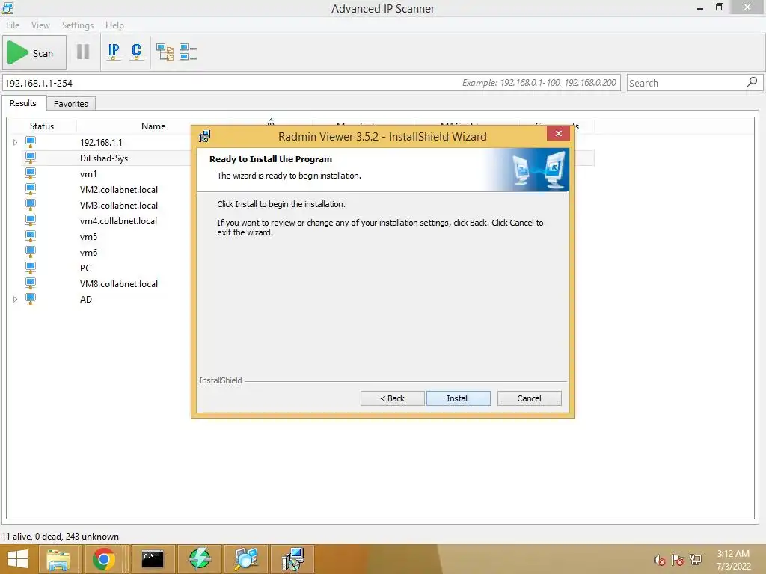Click the Action Center flag tray icon
This screenshot has height=574, width=766.
tap(678, 560)
